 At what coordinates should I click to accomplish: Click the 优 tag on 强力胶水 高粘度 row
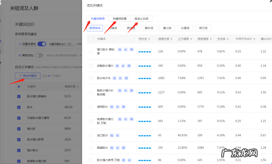coord(120,50)
